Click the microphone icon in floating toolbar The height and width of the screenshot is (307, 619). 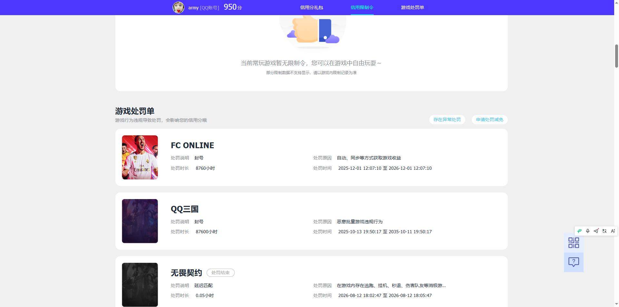(588, 231)
